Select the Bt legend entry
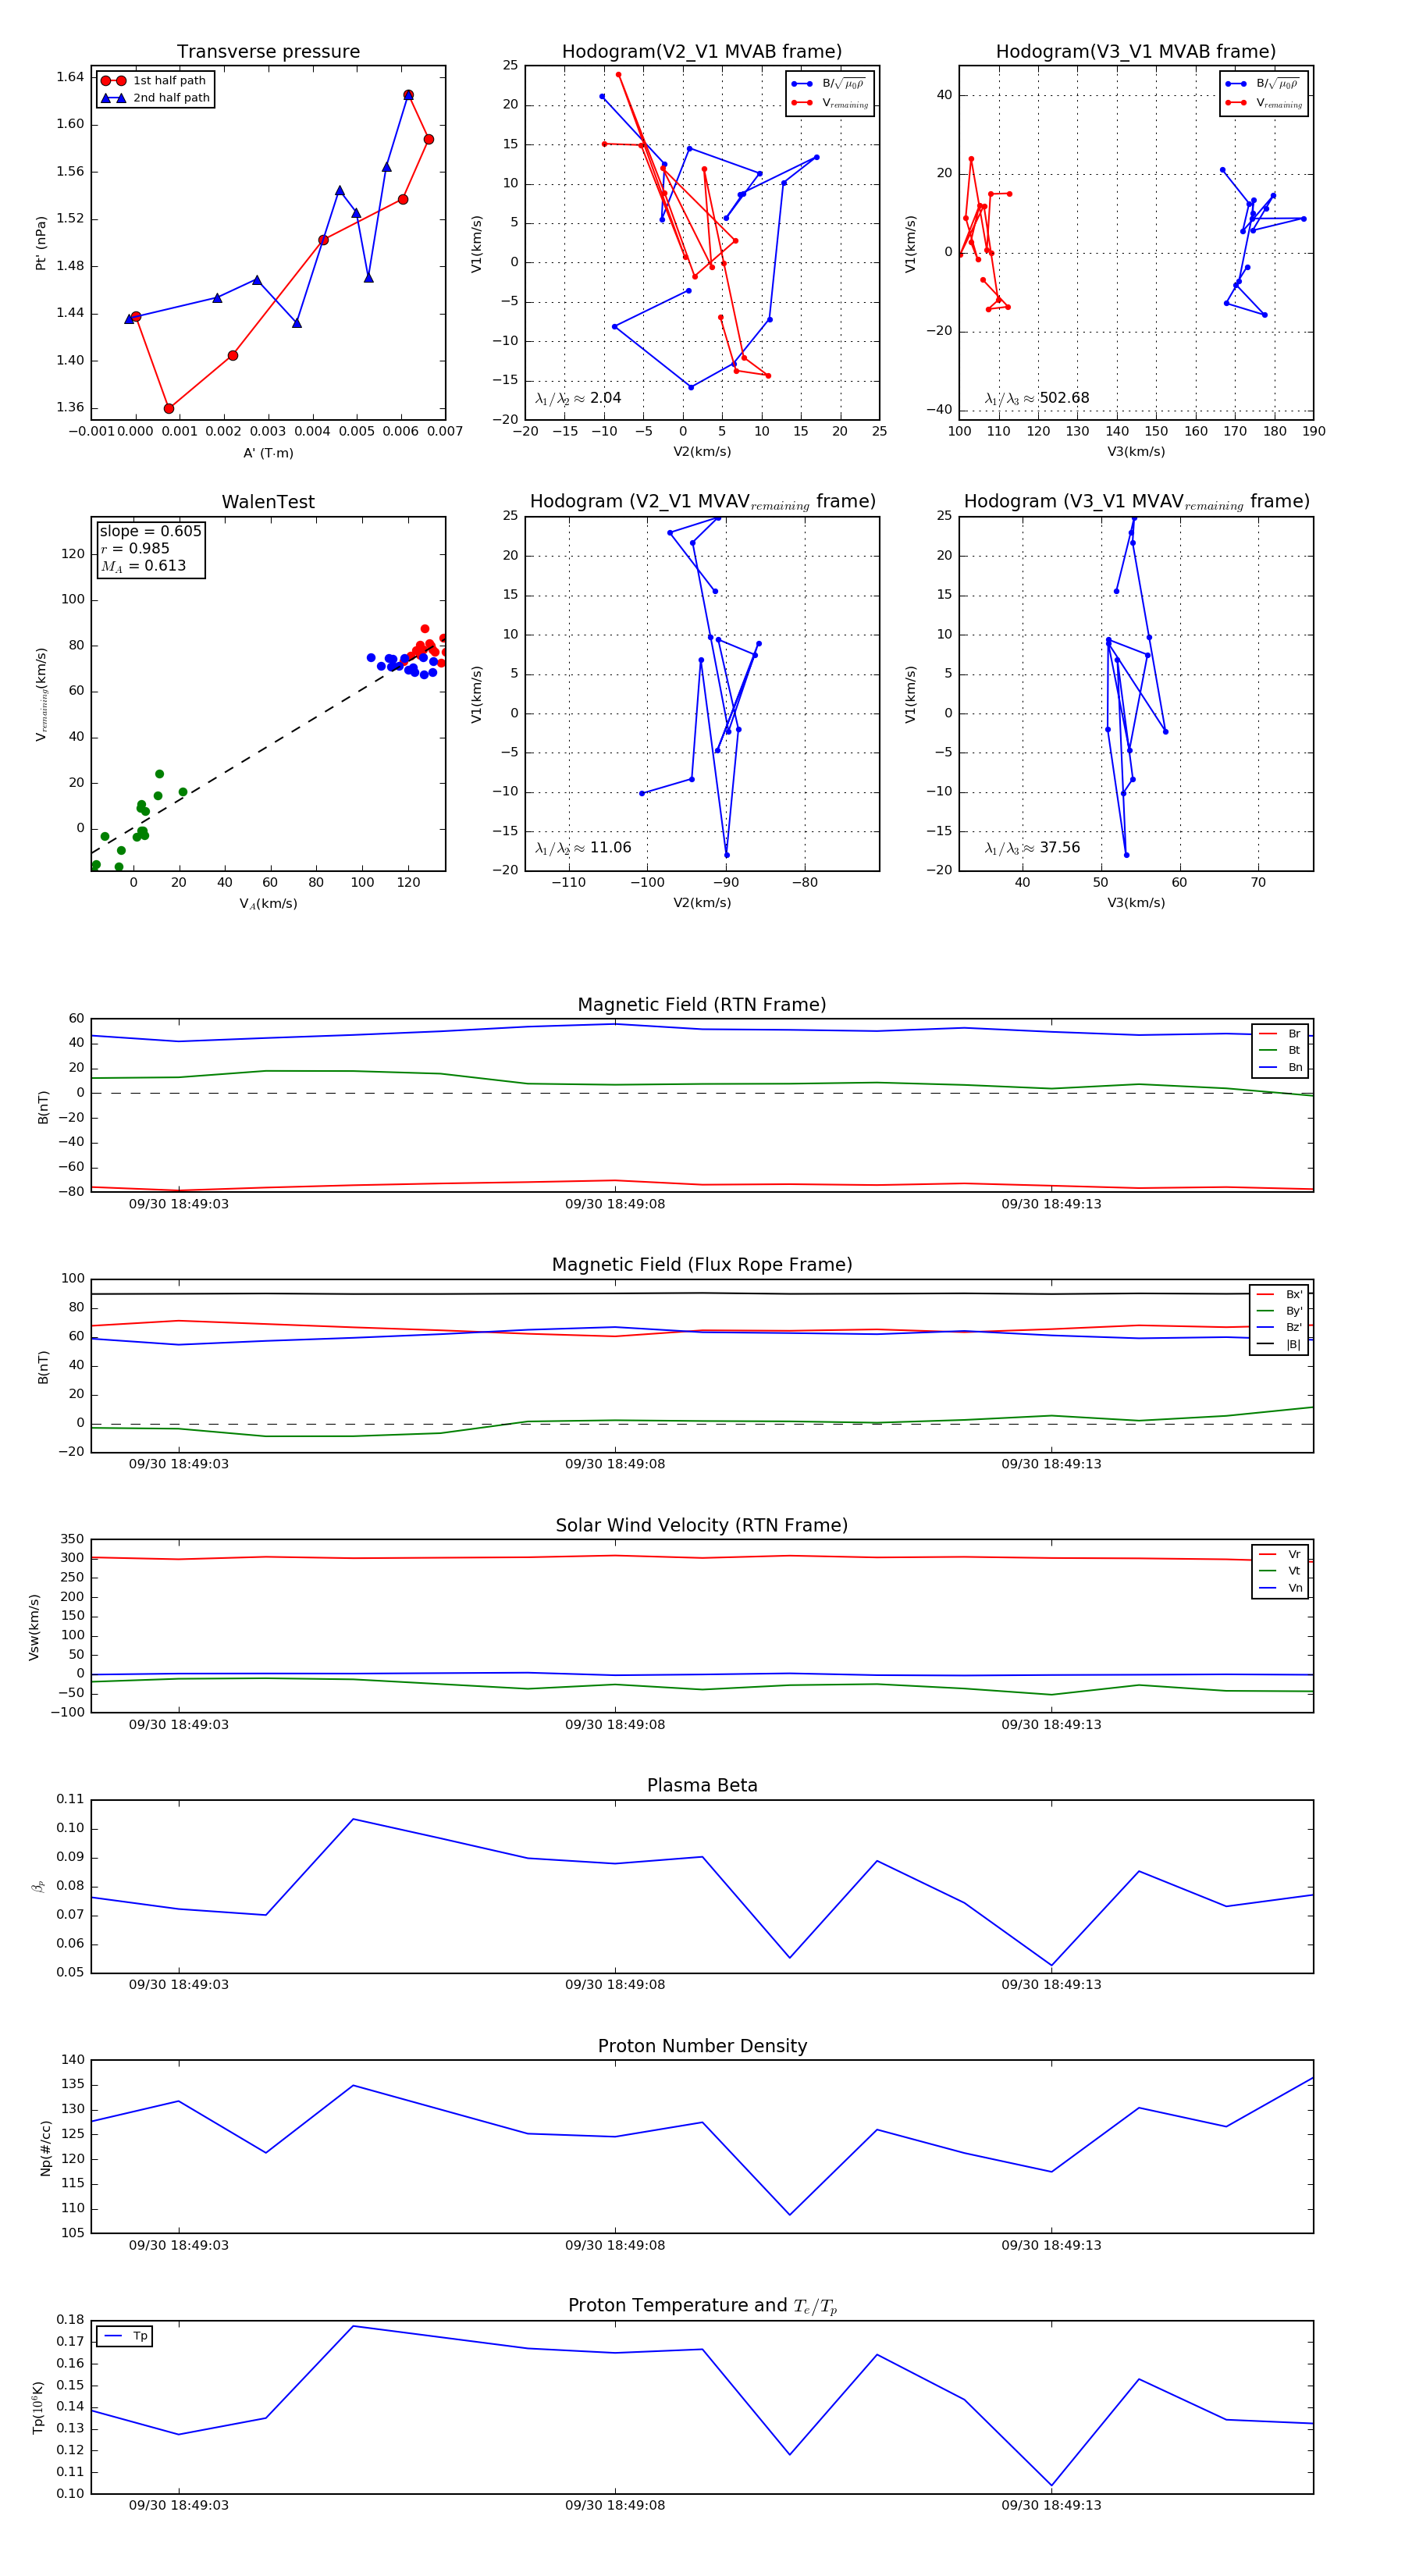The height and width of the screenshot is (2576, 1405). tap(1280, 1050)
